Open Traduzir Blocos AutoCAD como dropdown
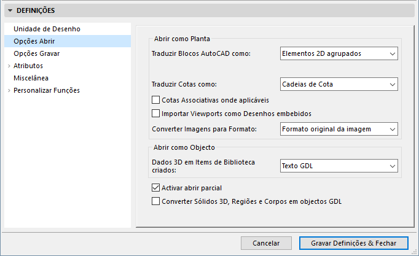This screenshot has width=419, height=256. 339,53
